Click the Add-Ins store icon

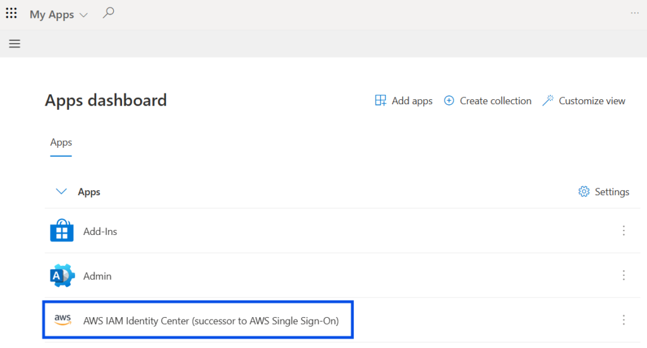[x=62, y=231]
